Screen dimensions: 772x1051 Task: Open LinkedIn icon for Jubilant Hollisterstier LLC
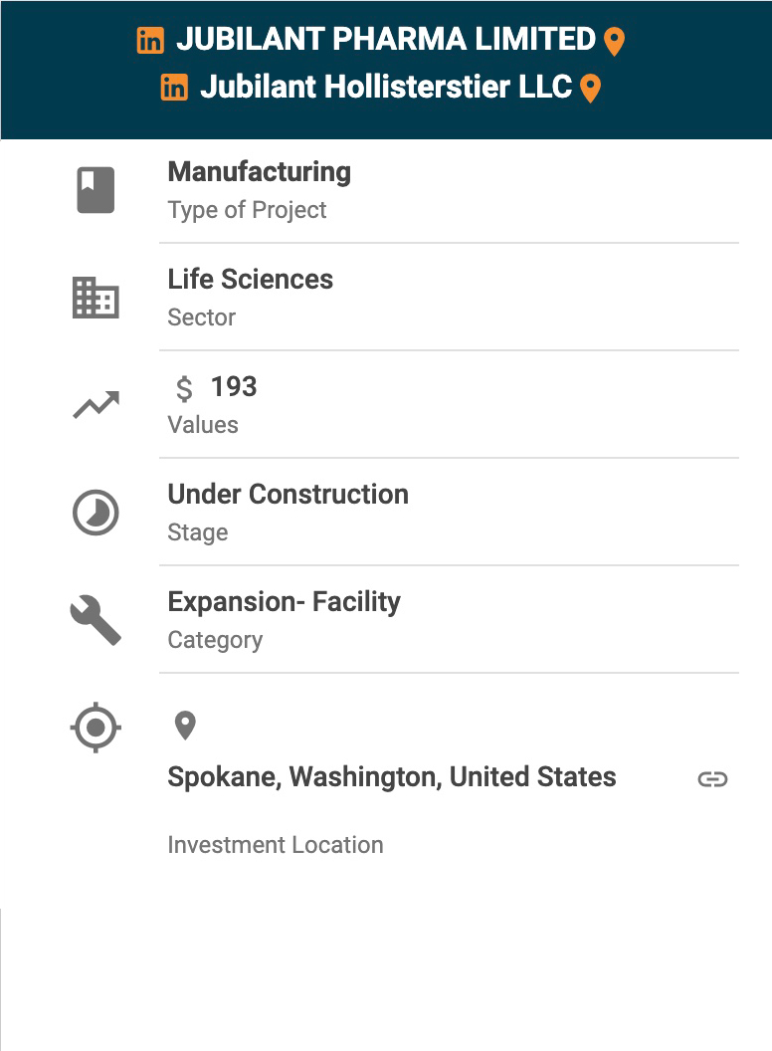tap(174, 88)
